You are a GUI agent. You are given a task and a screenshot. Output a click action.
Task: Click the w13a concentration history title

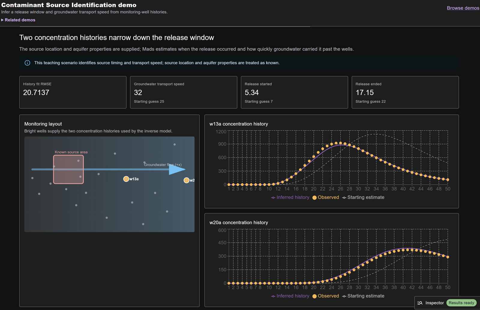click(x=238, y=124)
